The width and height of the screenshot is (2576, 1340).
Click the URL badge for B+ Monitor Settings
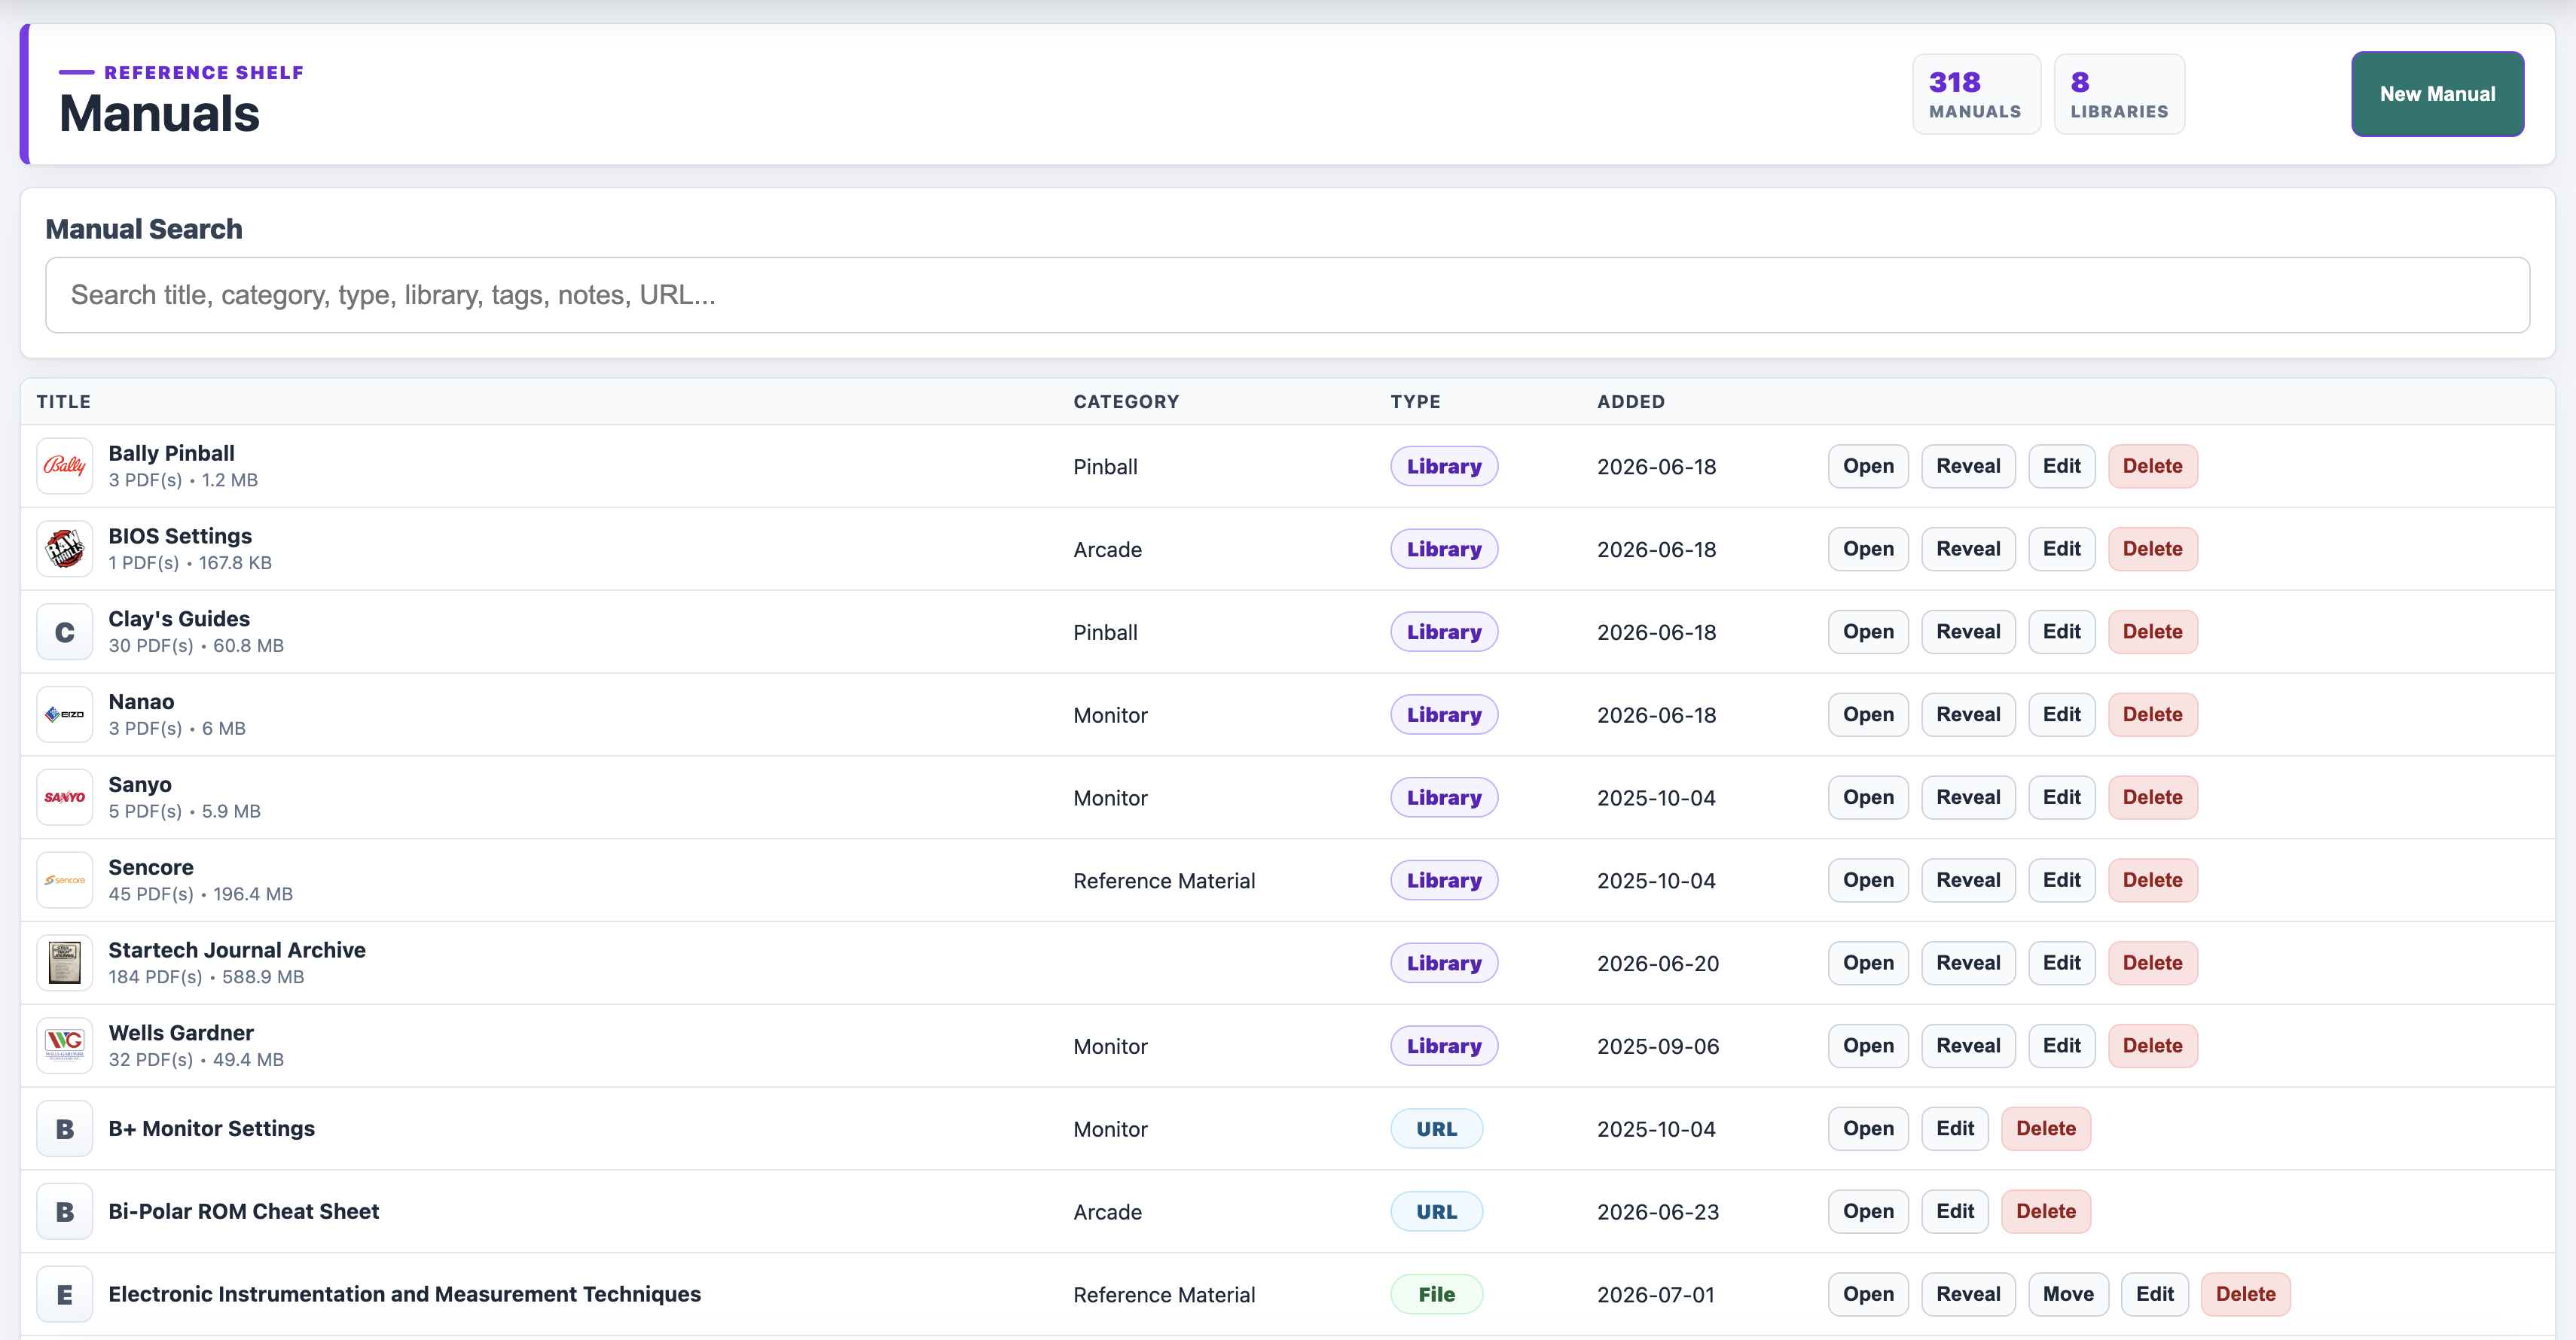(x=1436, y=1130)
